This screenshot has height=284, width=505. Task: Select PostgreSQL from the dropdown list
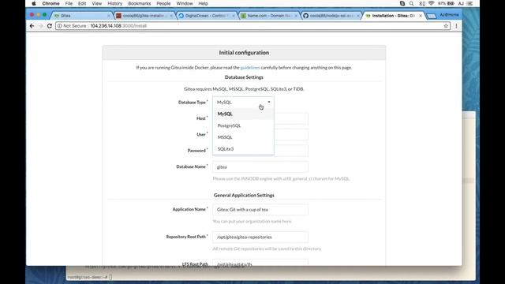point(243,125)
